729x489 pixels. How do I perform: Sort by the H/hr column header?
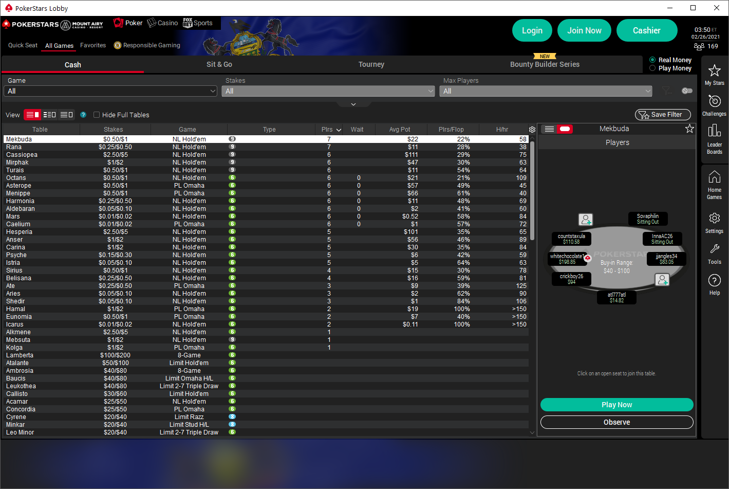pyautogui.click(x=502, y=130)
